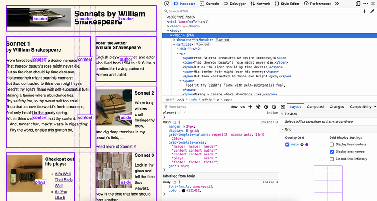Open the Computed tab
The height and width of the screenshot is (201, 377).
(315, 107)
